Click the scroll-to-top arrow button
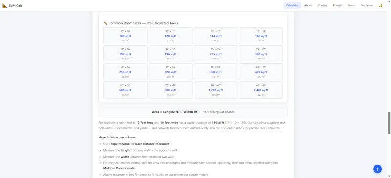Image resolution: width=391 pixels, height=178 pixels. pos(377,169)
